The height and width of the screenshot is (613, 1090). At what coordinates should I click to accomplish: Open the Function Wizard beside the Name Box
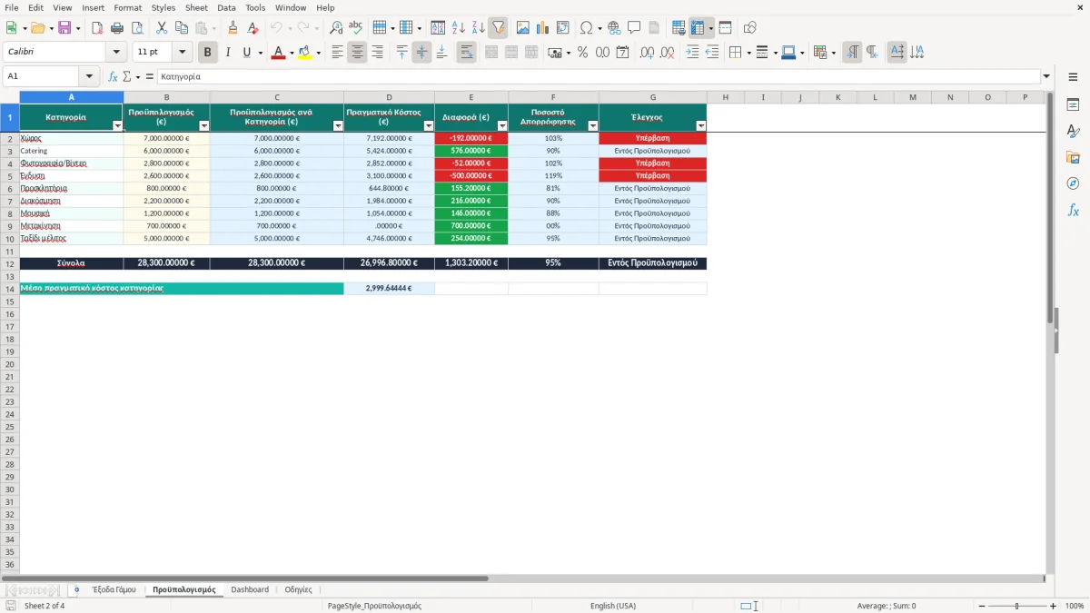113,77
